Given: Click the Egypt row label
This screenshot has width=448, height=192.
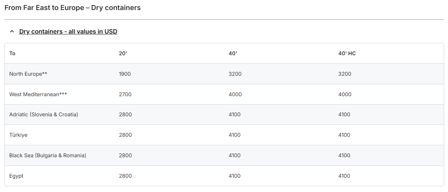Looking at the screenshot, I should [x=16, y=176].
